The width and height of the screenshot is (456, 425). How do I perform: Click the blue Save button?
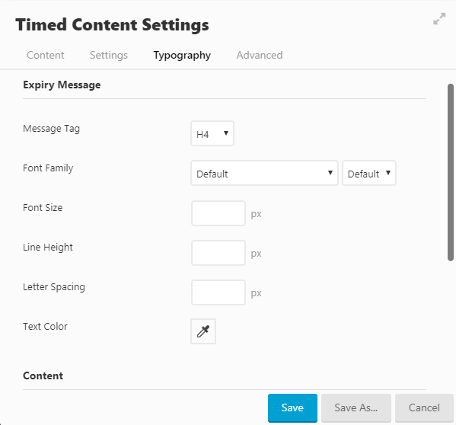pos(292,407)
